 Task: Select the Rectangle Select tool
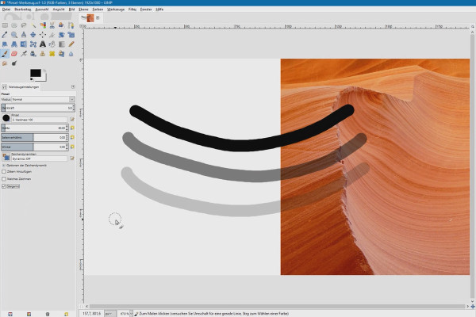pos(5,25)
